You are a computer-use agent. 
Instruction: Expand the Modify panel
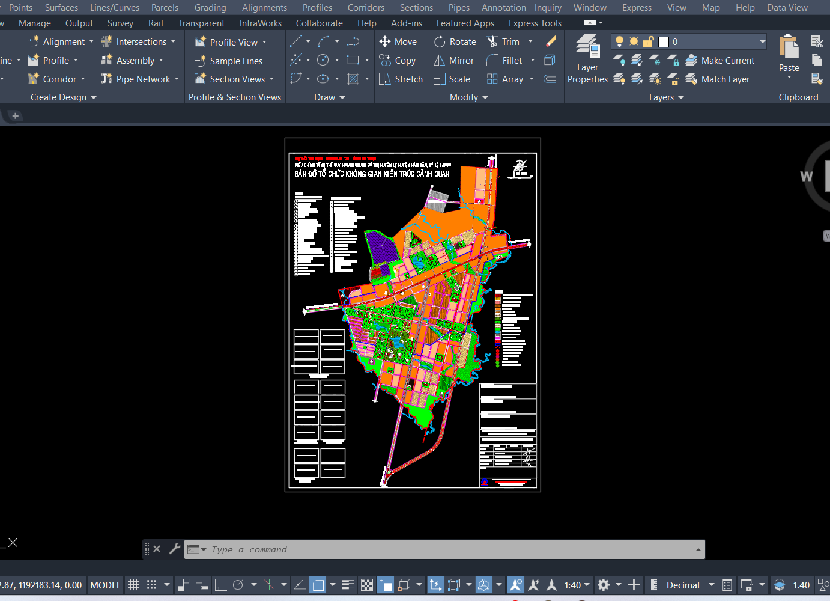pos(469,97)
